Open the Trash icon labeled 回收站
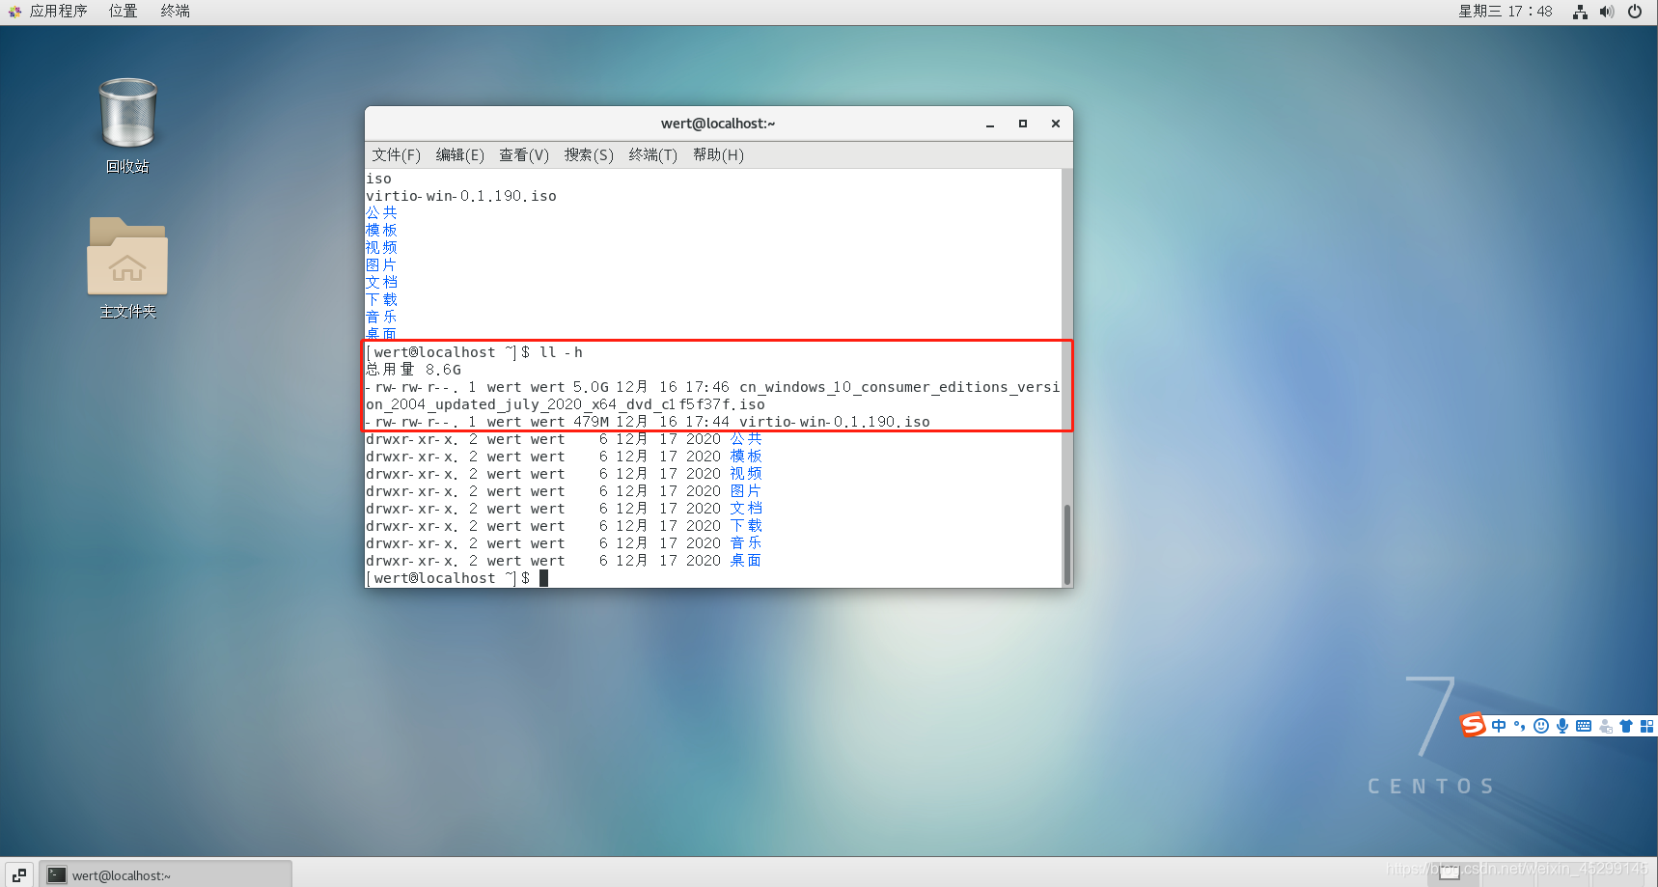The height and width of the screenshot is (887, 1658). click(127, 125)
